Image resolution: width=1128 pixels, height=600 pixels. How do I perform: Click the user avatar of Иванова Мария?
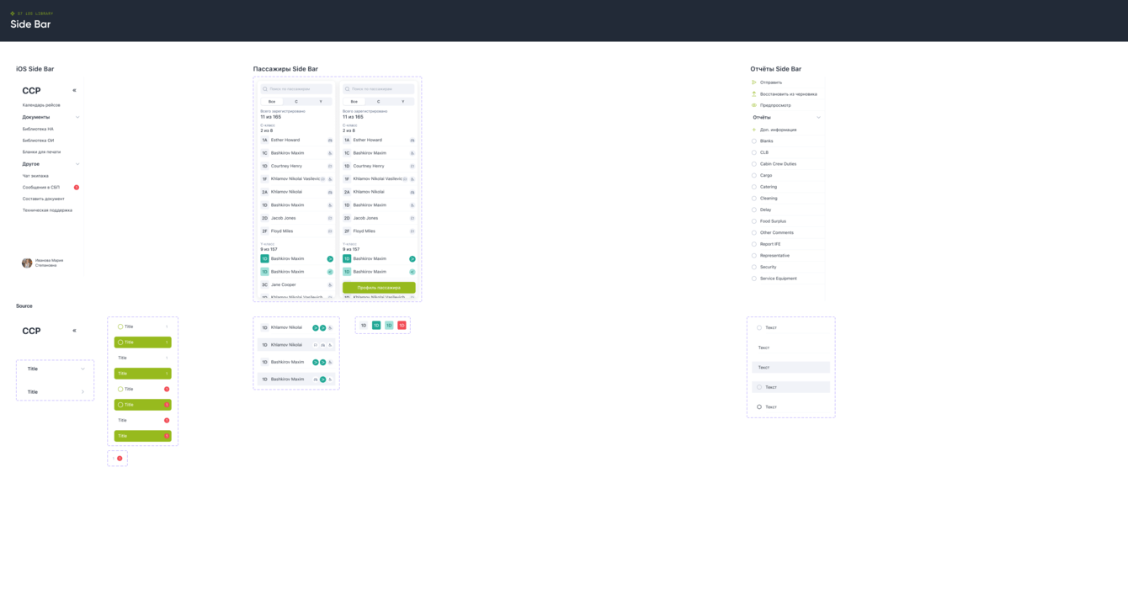[27, 263]
